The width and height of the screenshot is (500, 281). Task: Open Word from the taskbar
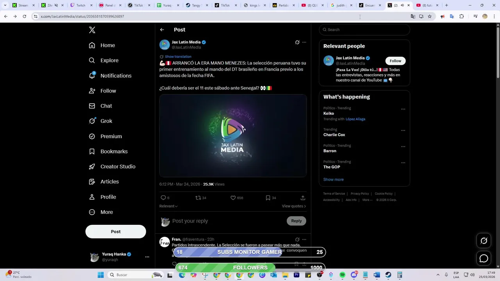pos(377,275)
